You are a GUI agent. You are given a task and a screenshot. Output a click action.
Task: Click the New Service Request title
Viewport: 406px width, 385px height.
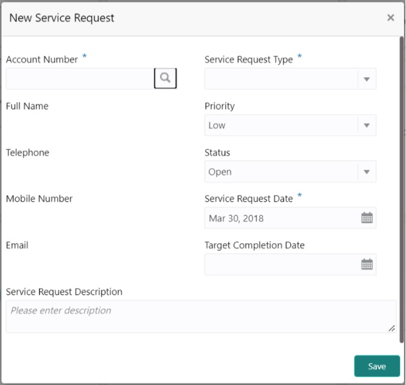tap(62, 18)
